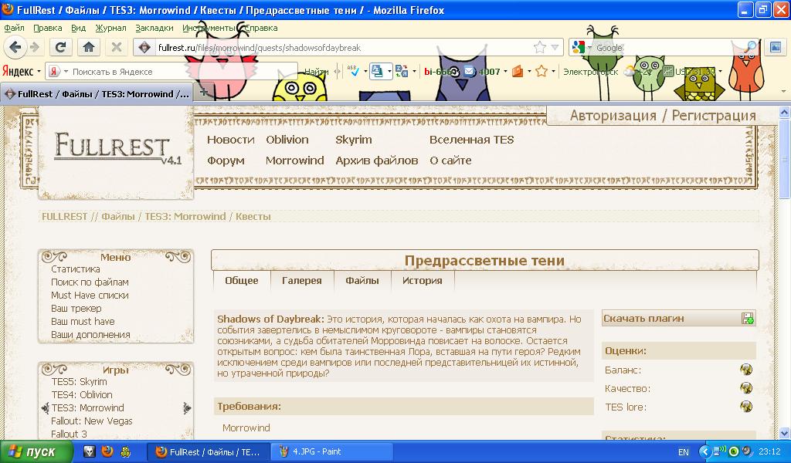Expand the Yandex mail dropdown arrow
Viewport: 791px width, 463px height.
click(505, 72)
